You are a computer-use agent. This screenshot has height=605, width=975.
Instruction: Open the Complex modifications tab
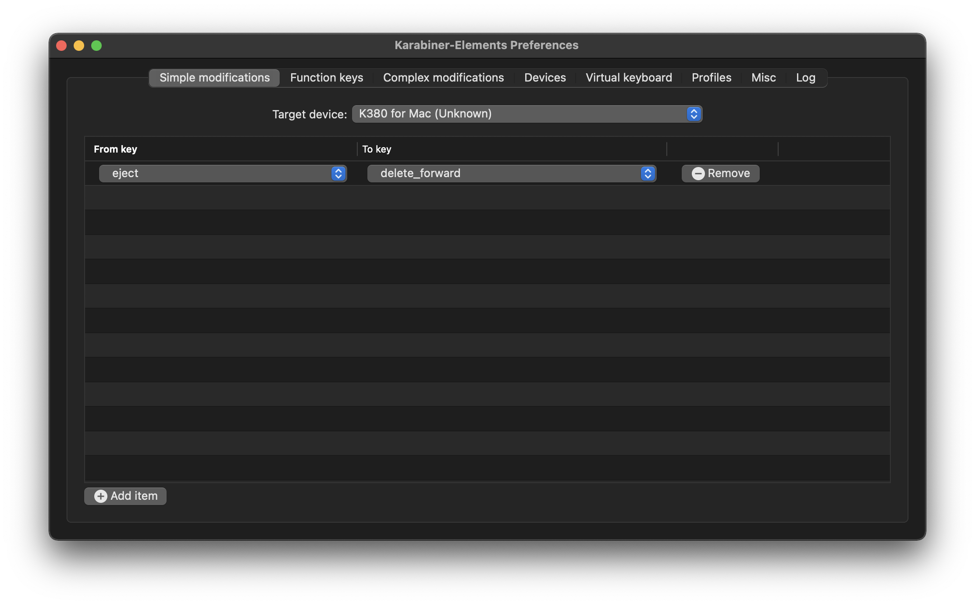443,78
